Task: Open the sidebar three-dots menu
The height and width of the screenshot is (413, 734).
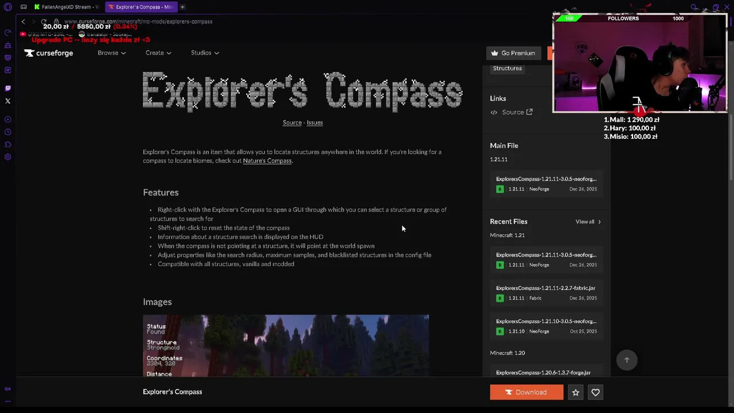Action: coord(7,401)
